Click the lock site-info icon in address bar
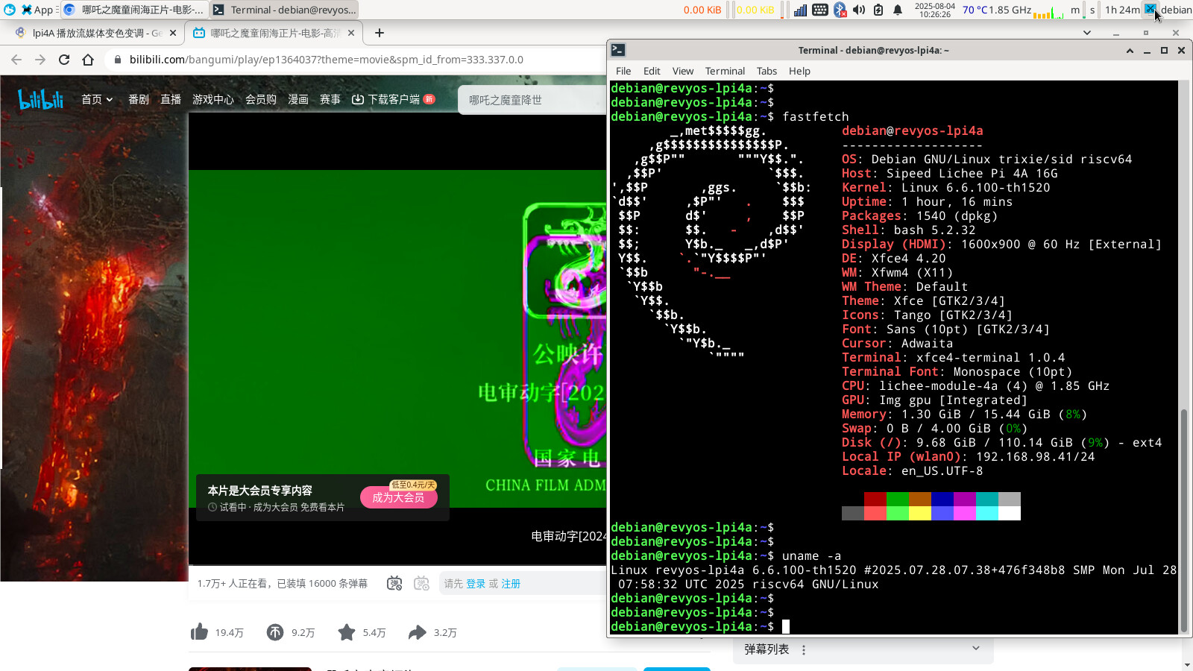This screenshot has height=671, width=1193. coord(117,60)
